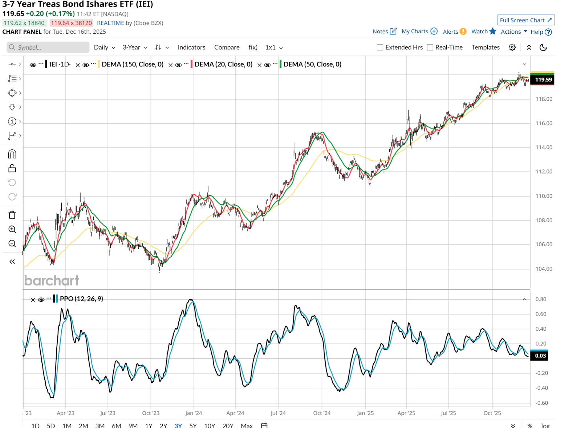
Task: Enable the Real-Time checkbox
Action: (x=430, y=48)
